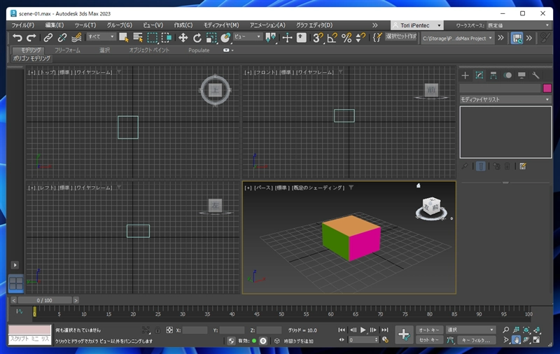Open the モディファイヤ(M) menu
This screenshot has height=354, width=560.
[221, 25]
